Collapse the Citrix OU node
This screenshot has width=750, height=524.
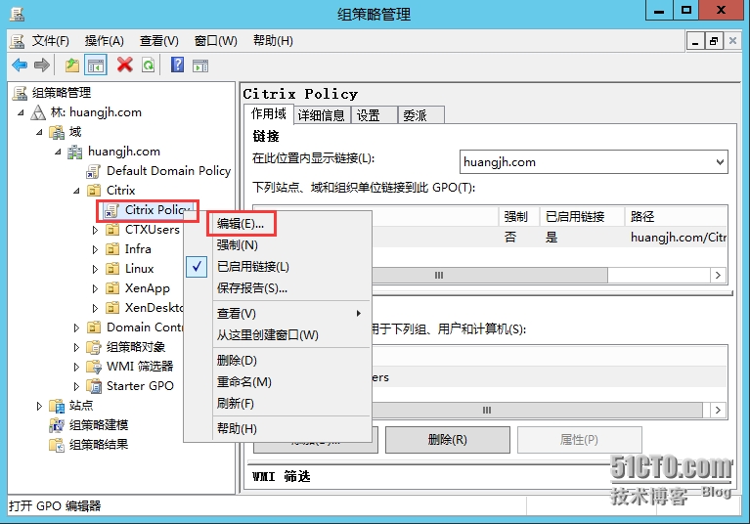pos(76,192)
